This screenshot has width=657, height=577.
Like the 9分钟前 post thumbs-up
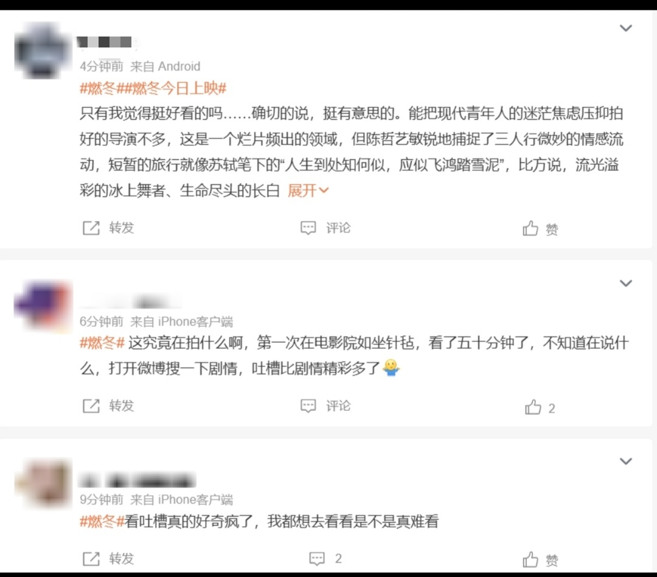point(530,559)
